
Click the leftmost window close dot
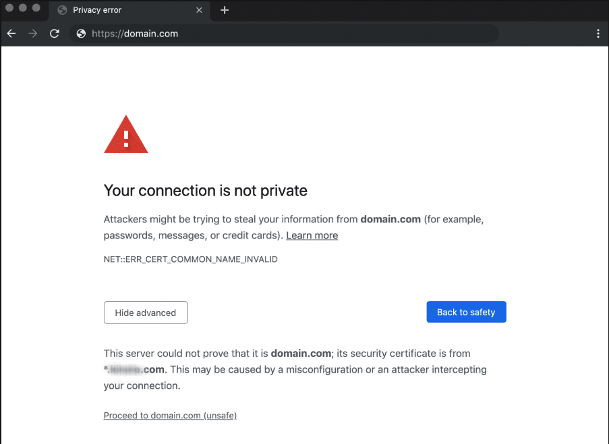pyautogui.click(x=9, y=8)
